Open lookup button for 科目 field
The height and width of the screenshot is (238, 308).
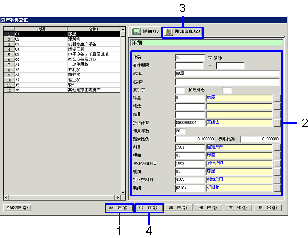coord(277,148)
